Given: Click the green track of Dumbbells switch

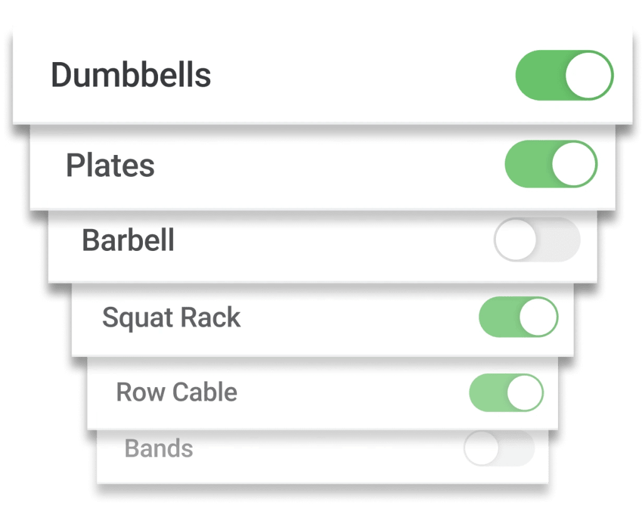Looking at the screenshot, I should [537, 76].
